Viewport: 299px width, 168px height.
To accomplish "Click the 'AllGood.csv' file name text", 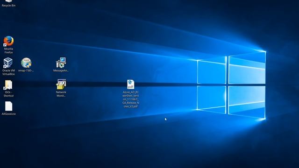I will (x=9, y=114).
